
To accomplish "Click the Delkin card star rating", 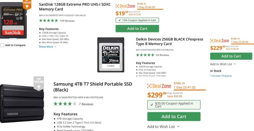I will tap(145, 55).
